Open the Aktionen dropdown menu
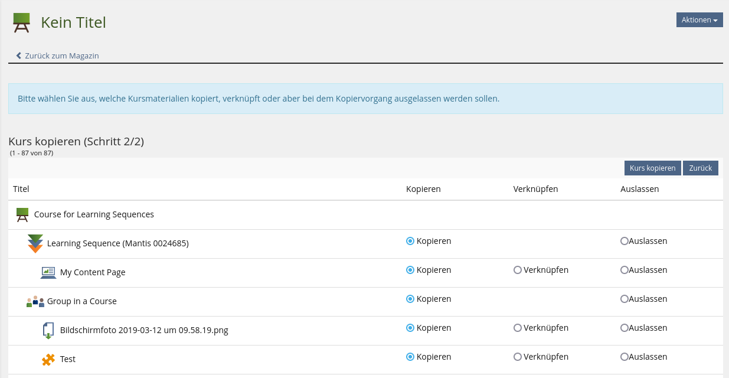The image size is (729, 378). coord(699,20)
